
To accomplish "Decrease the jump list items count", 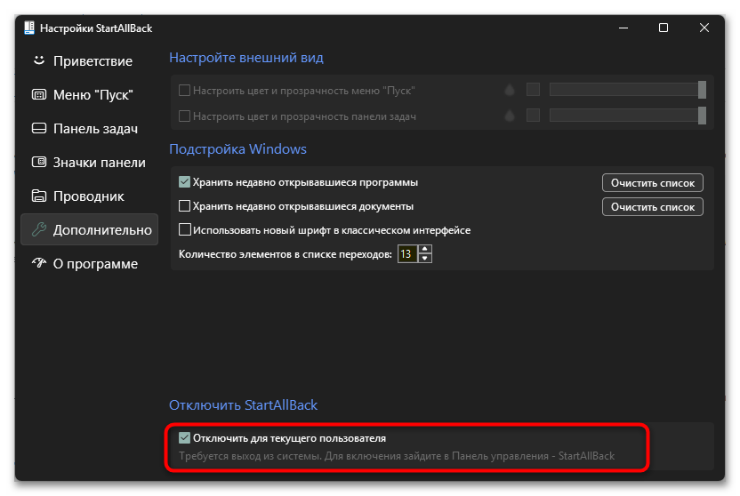I will (x=425, y=259).
